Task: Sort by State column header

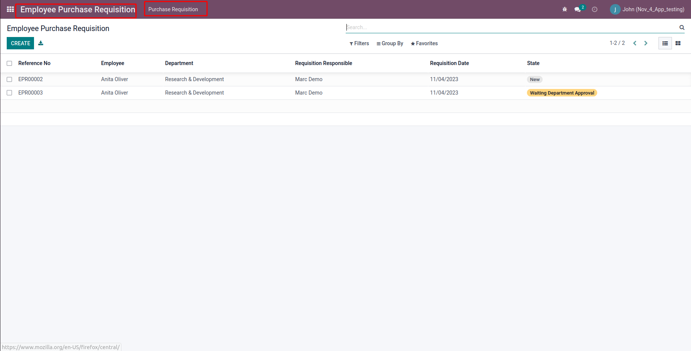Action: click(533, 63)
